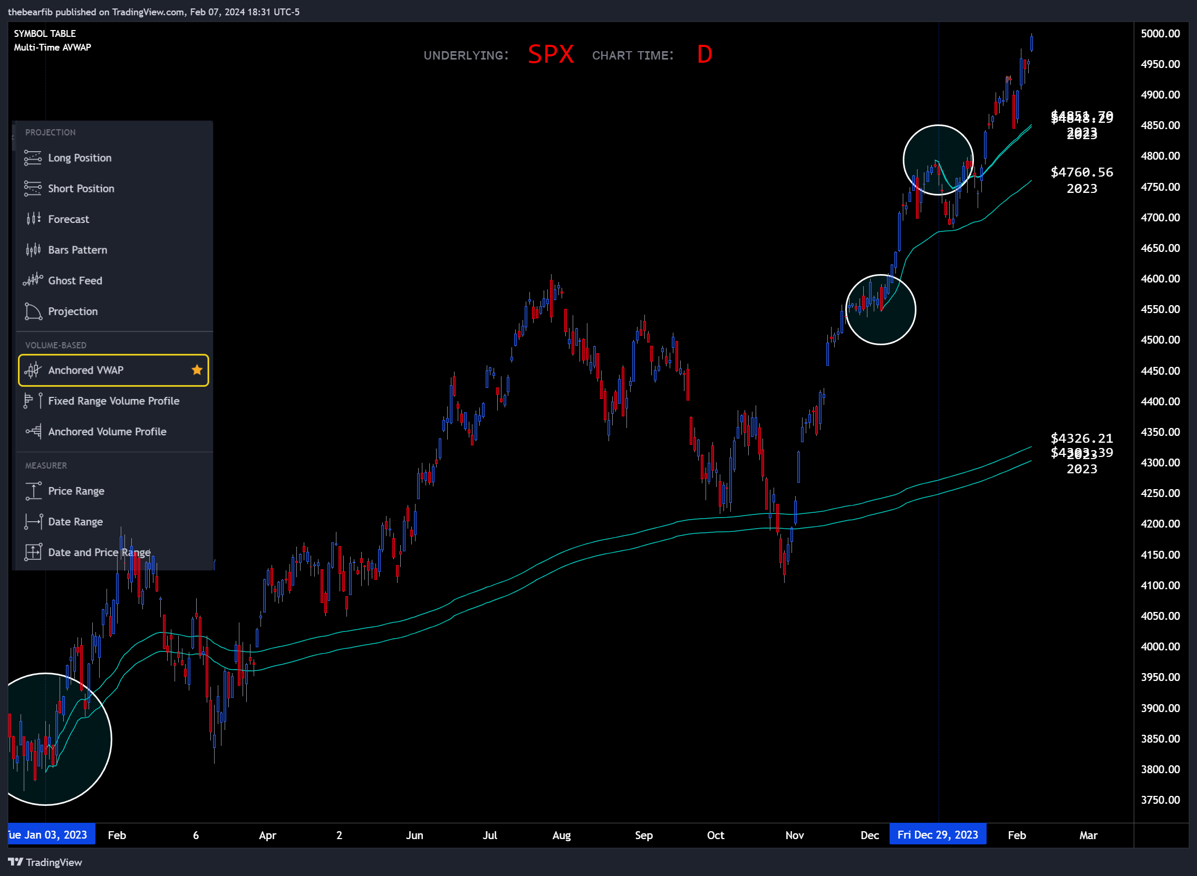Click the red D chart time value

[x=704, y=54]
